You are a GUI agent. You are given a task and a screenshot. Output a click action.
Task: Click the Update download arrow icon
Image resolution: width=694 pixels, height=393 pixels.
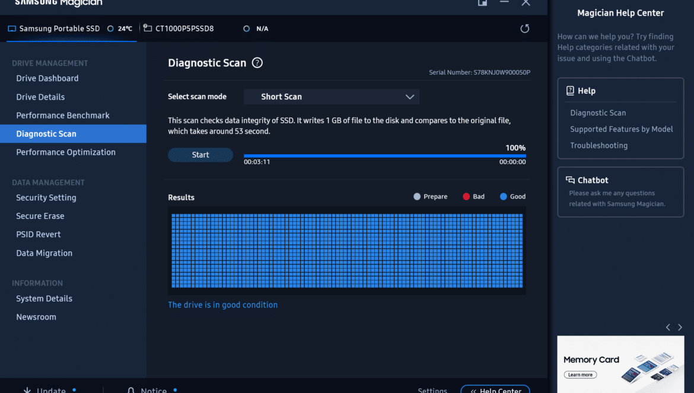click(27, 391)
